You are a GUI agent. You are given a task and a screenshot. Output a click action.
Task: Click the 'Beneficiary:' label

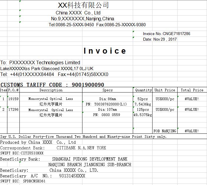pos(14,170)
